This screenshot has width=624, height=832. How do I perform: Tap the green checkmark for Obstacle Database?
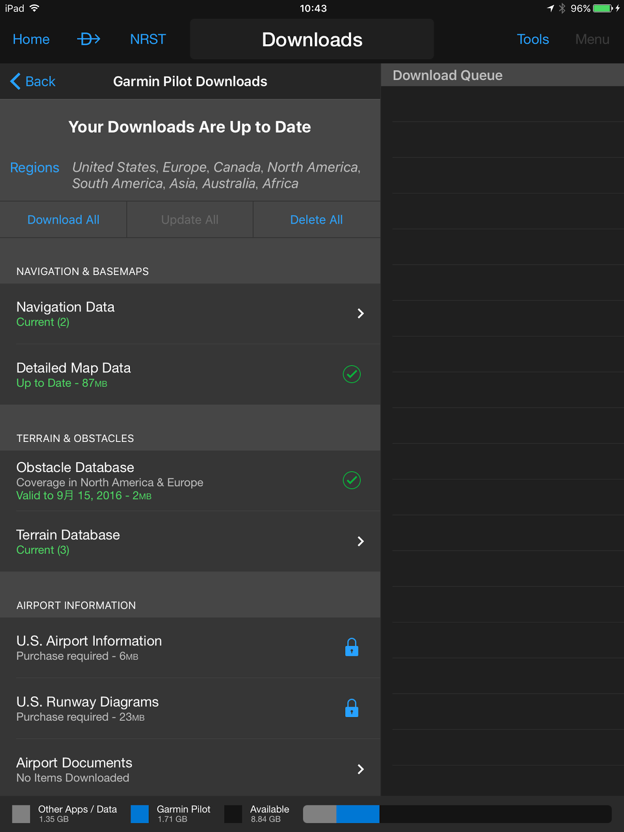pos(352,480)
